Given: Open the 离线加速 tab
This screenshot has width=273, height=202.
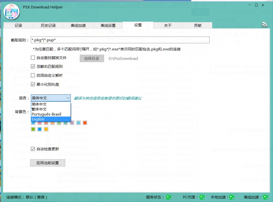Looking at the screenshot, I should 78,25.
